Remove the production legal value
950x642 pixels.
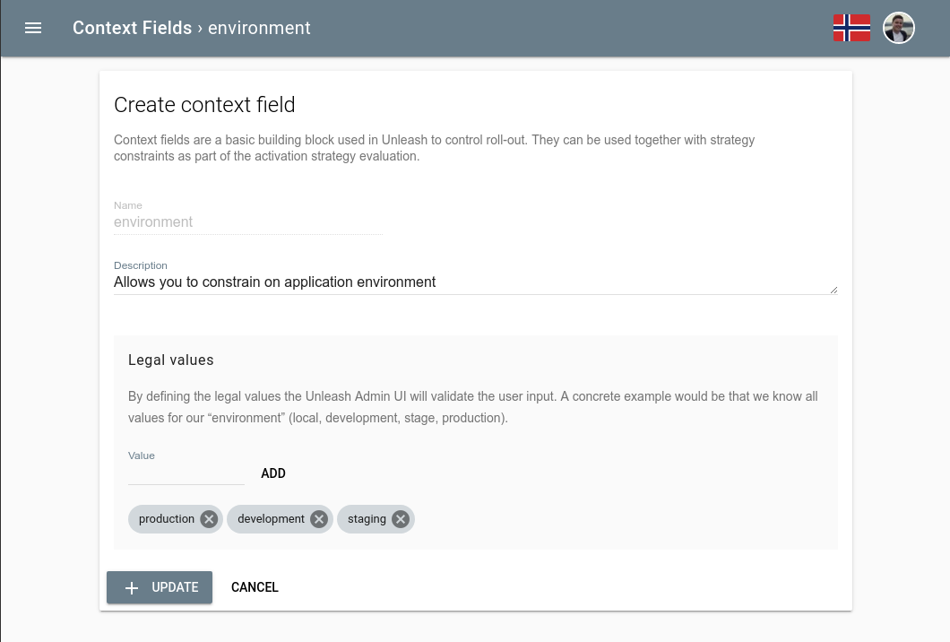click(208, 518)
